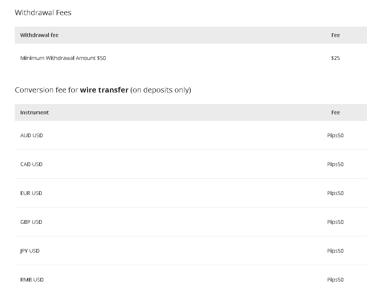Screen dimensions: 367x293
Task: Click the EUR USD instrument row
Action: click(191, 193)
